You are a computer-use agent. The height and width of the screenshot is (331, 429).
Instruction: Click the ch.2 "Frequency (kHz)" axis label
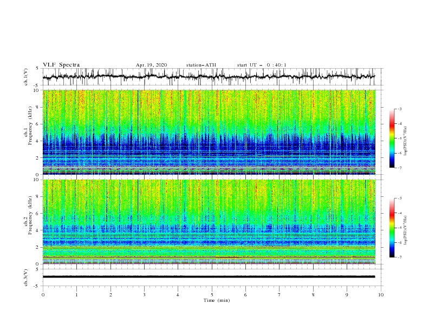tap(30, 215)
